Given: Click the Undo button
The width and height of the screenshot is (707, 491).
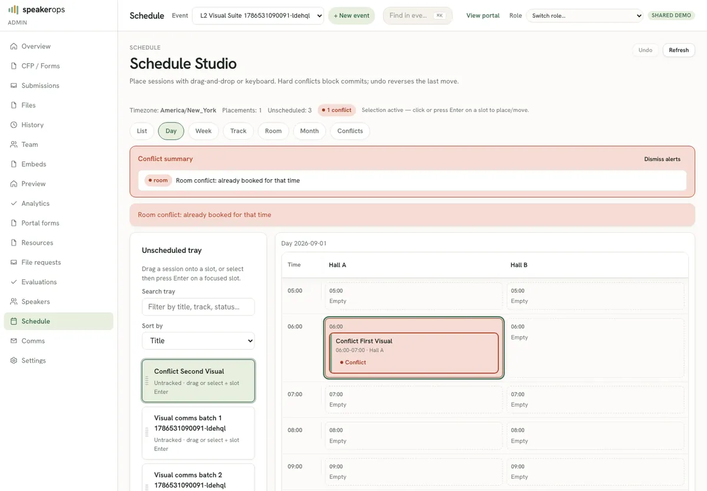Looking at the screenshot, I should pyautogui.click(x=645, y=50).
